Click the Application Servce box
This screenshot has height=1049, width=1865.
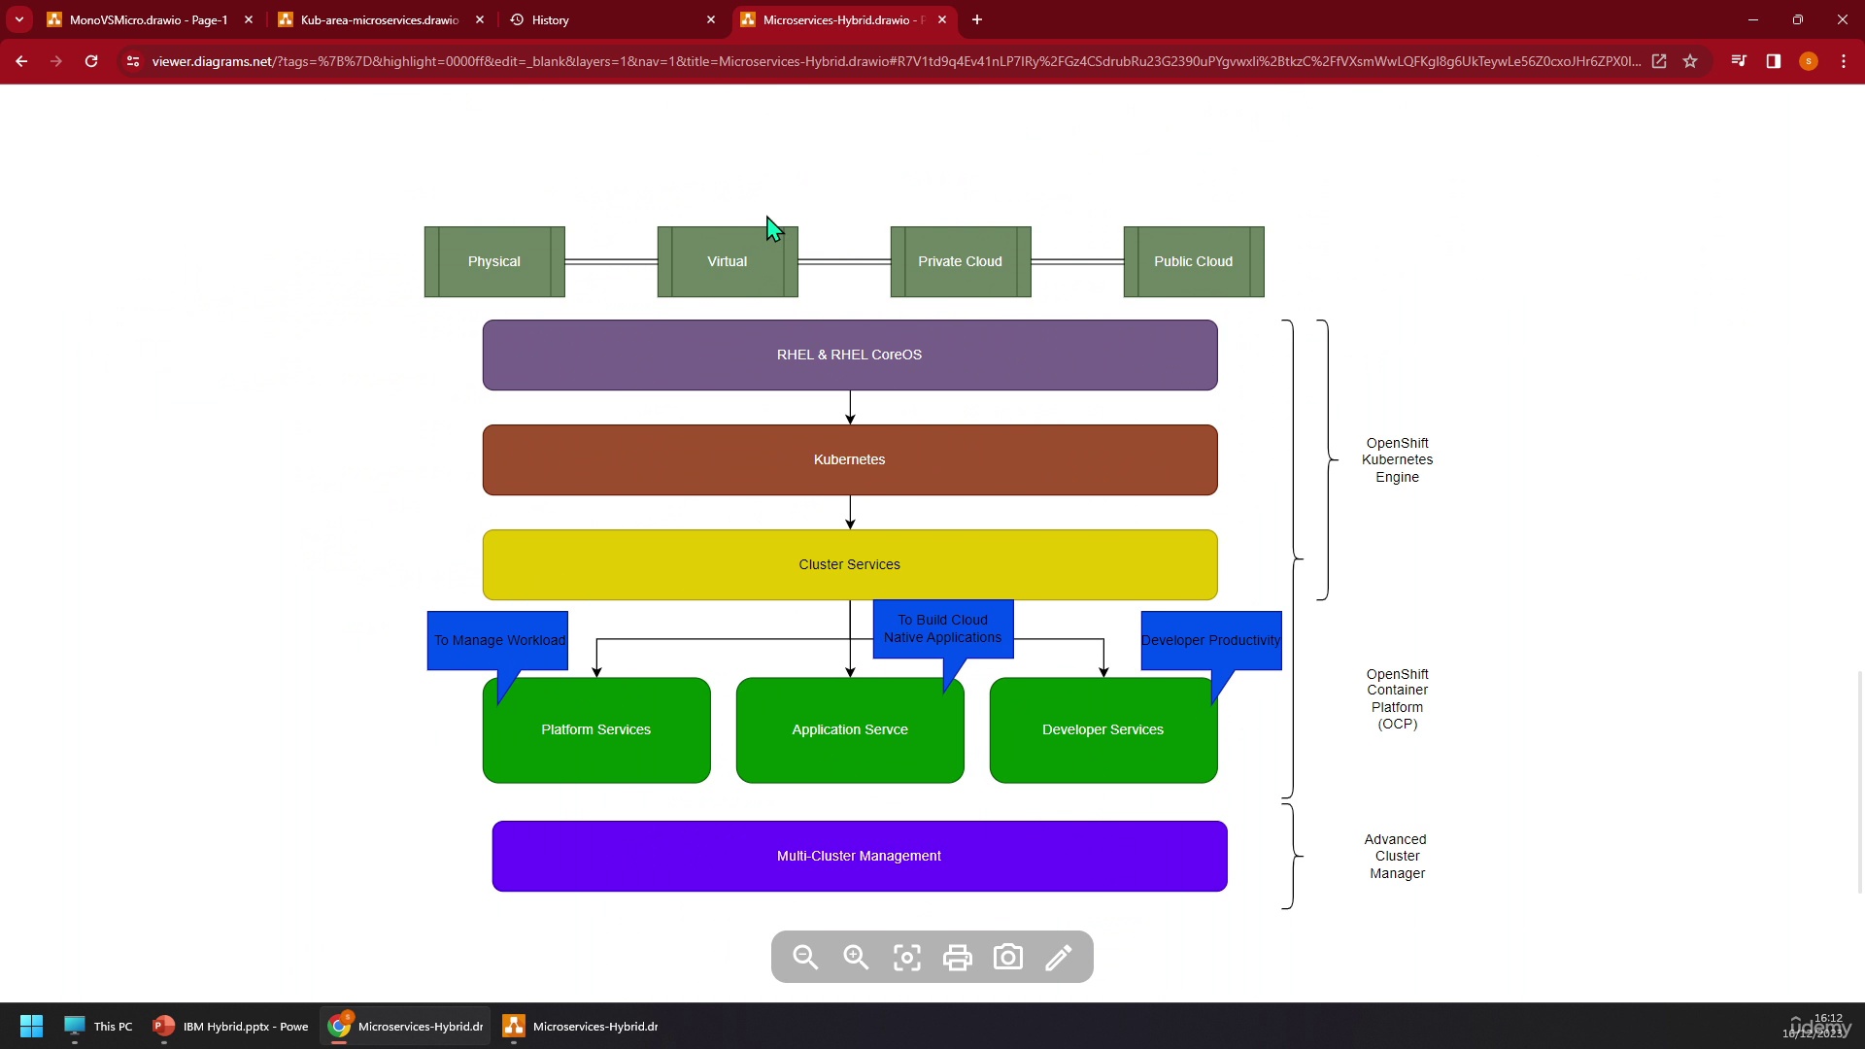[850, 730]
